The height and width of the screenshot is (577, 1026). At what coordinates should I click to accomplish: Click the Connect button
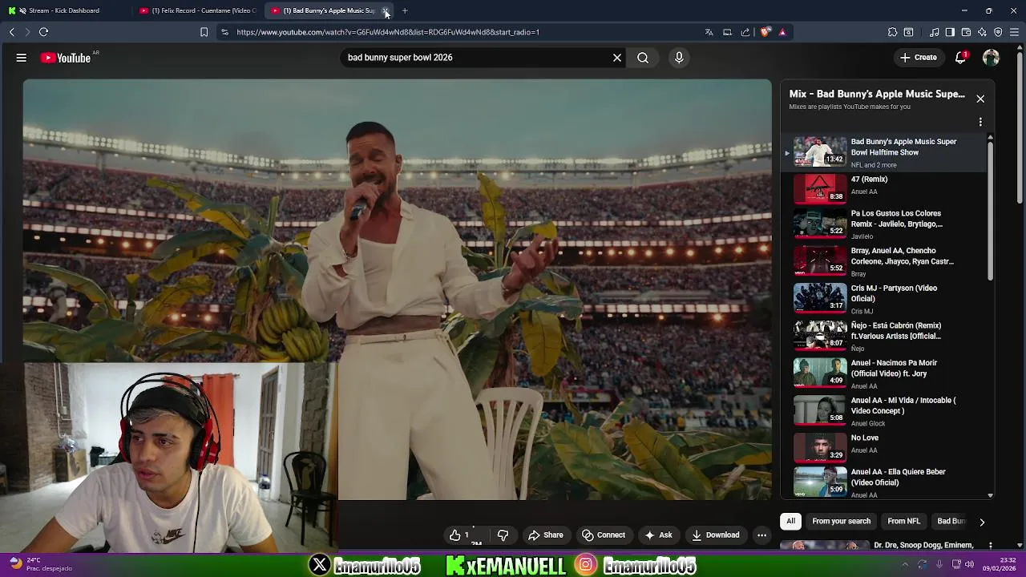pos(604,535)
